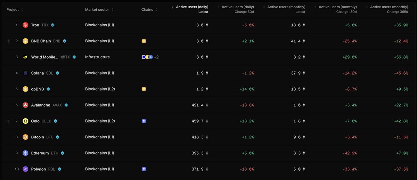Select the 13.5 M monthly users value

298,89
